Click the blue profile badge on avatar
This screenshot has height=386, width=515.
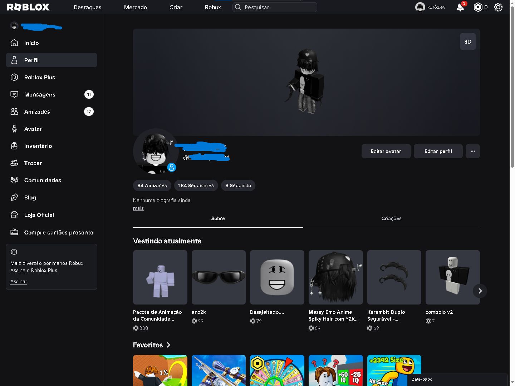tap(172, 167)
